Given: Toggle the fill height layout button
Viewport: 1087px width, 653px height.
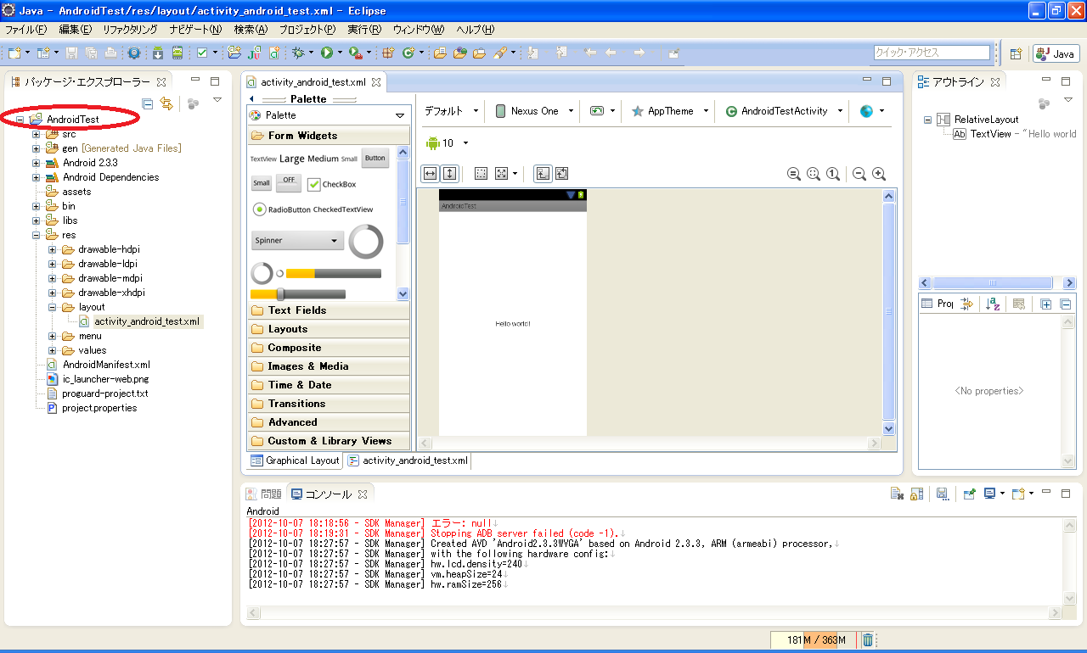Looking at the screenshot, I should coord(449,174).
